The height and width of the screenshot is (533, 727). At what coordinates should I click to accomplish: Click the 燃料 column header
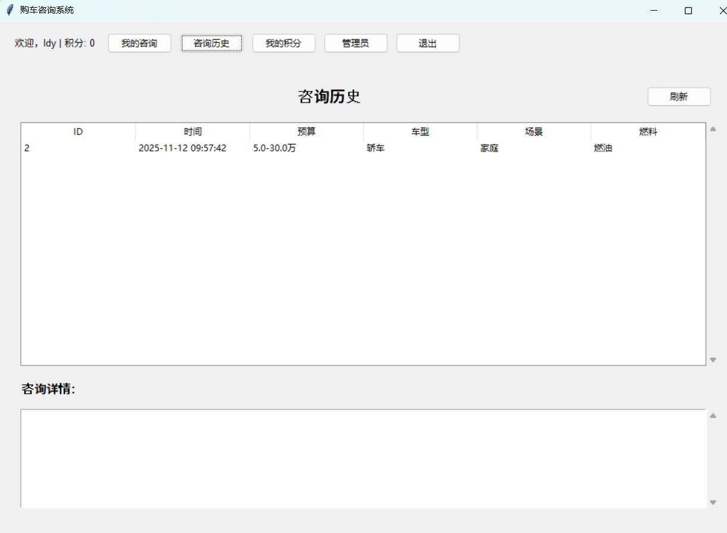(x=648, y=132)
